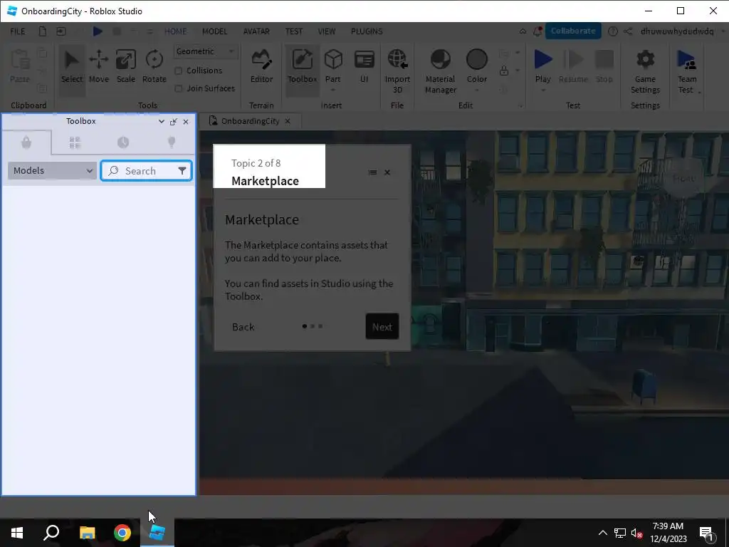Switch to the TEST ribbon tab

coord(294,31)
